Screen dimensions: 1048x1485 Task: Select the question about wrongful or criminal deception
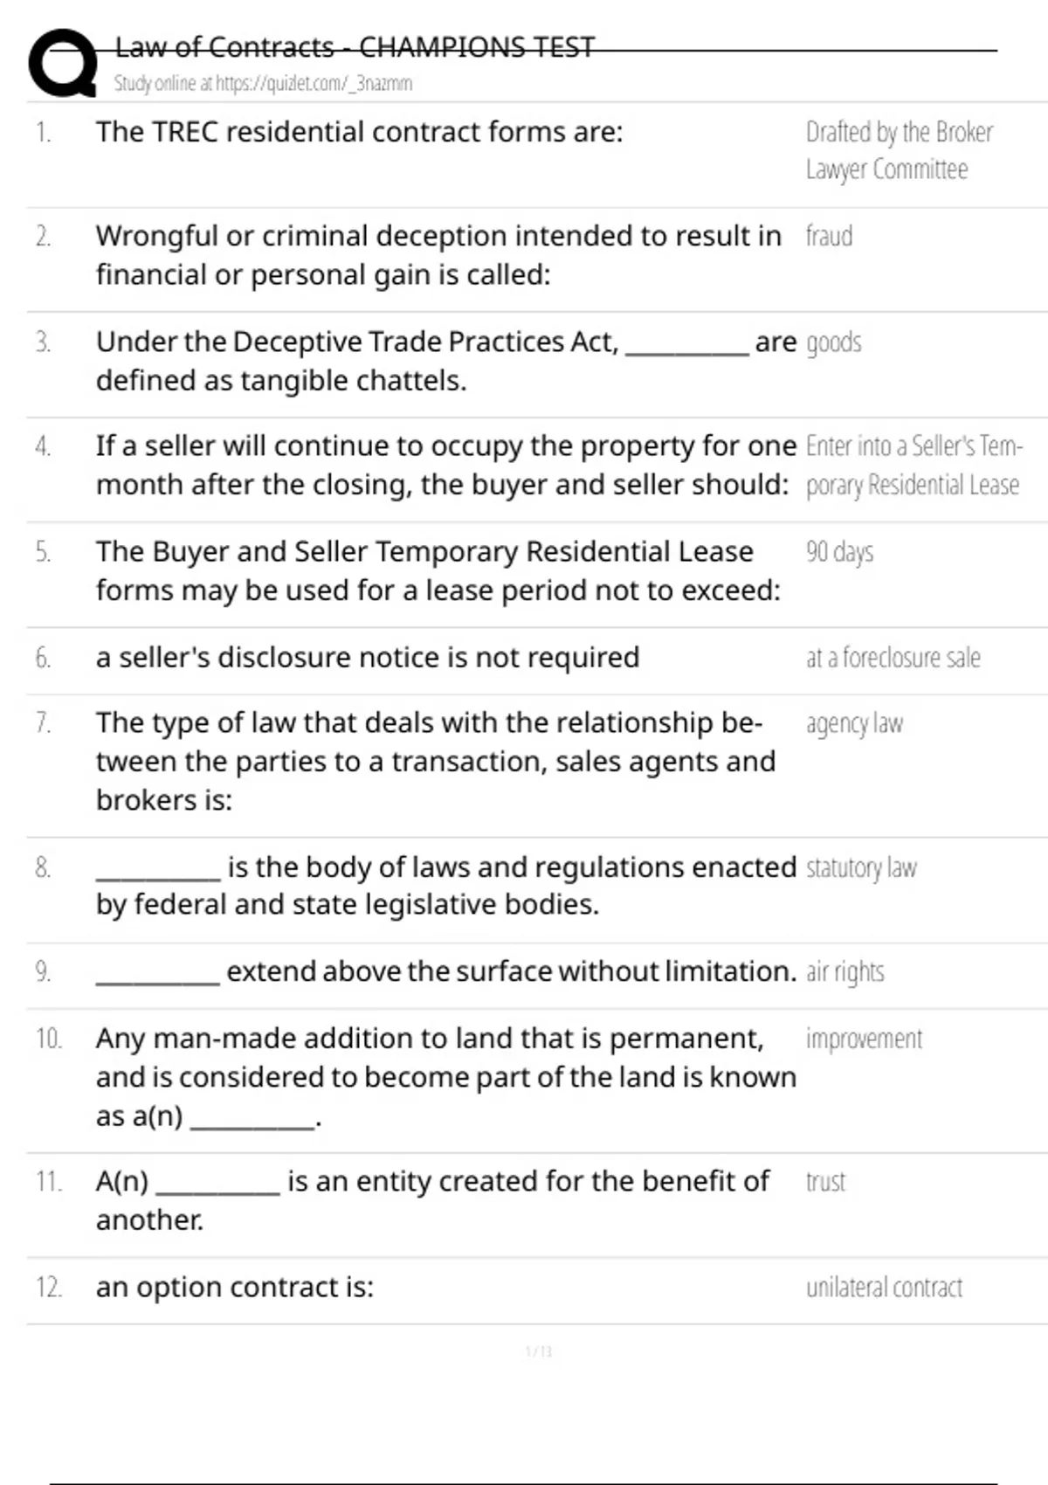tap(438, 255)
